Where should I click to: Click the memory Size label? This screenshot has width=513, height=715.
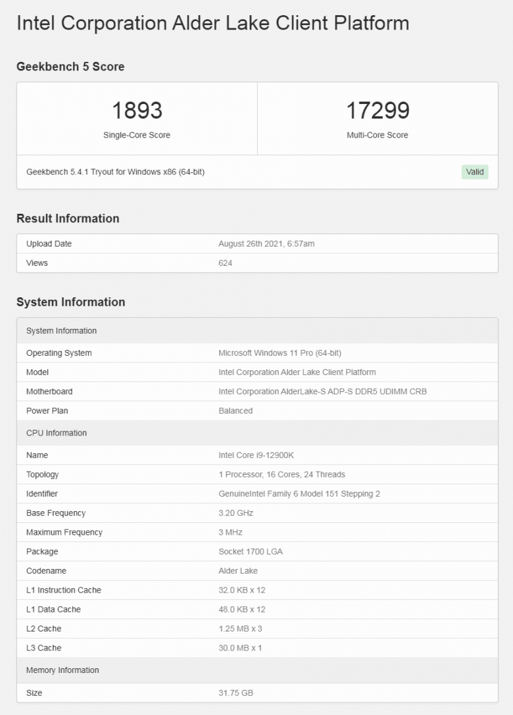(34, 693)
